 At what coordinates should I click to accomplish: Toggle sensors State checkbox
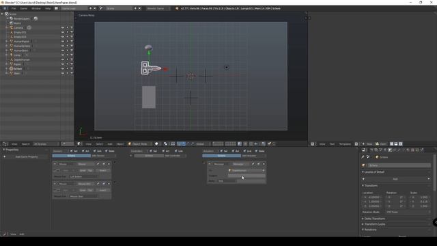pos(107,151)
